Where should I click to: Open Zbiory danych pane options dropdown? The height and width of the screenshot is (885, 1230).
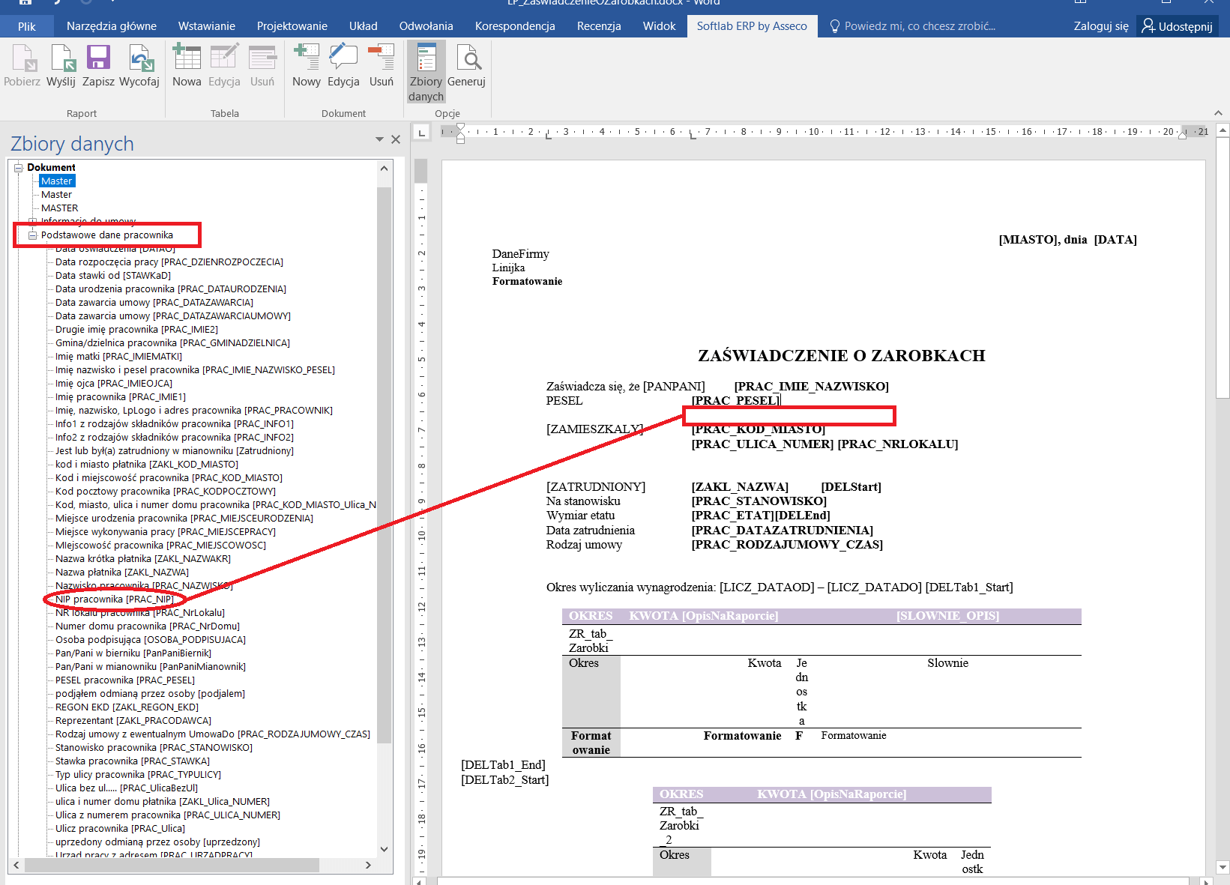[x=379, y=139]
